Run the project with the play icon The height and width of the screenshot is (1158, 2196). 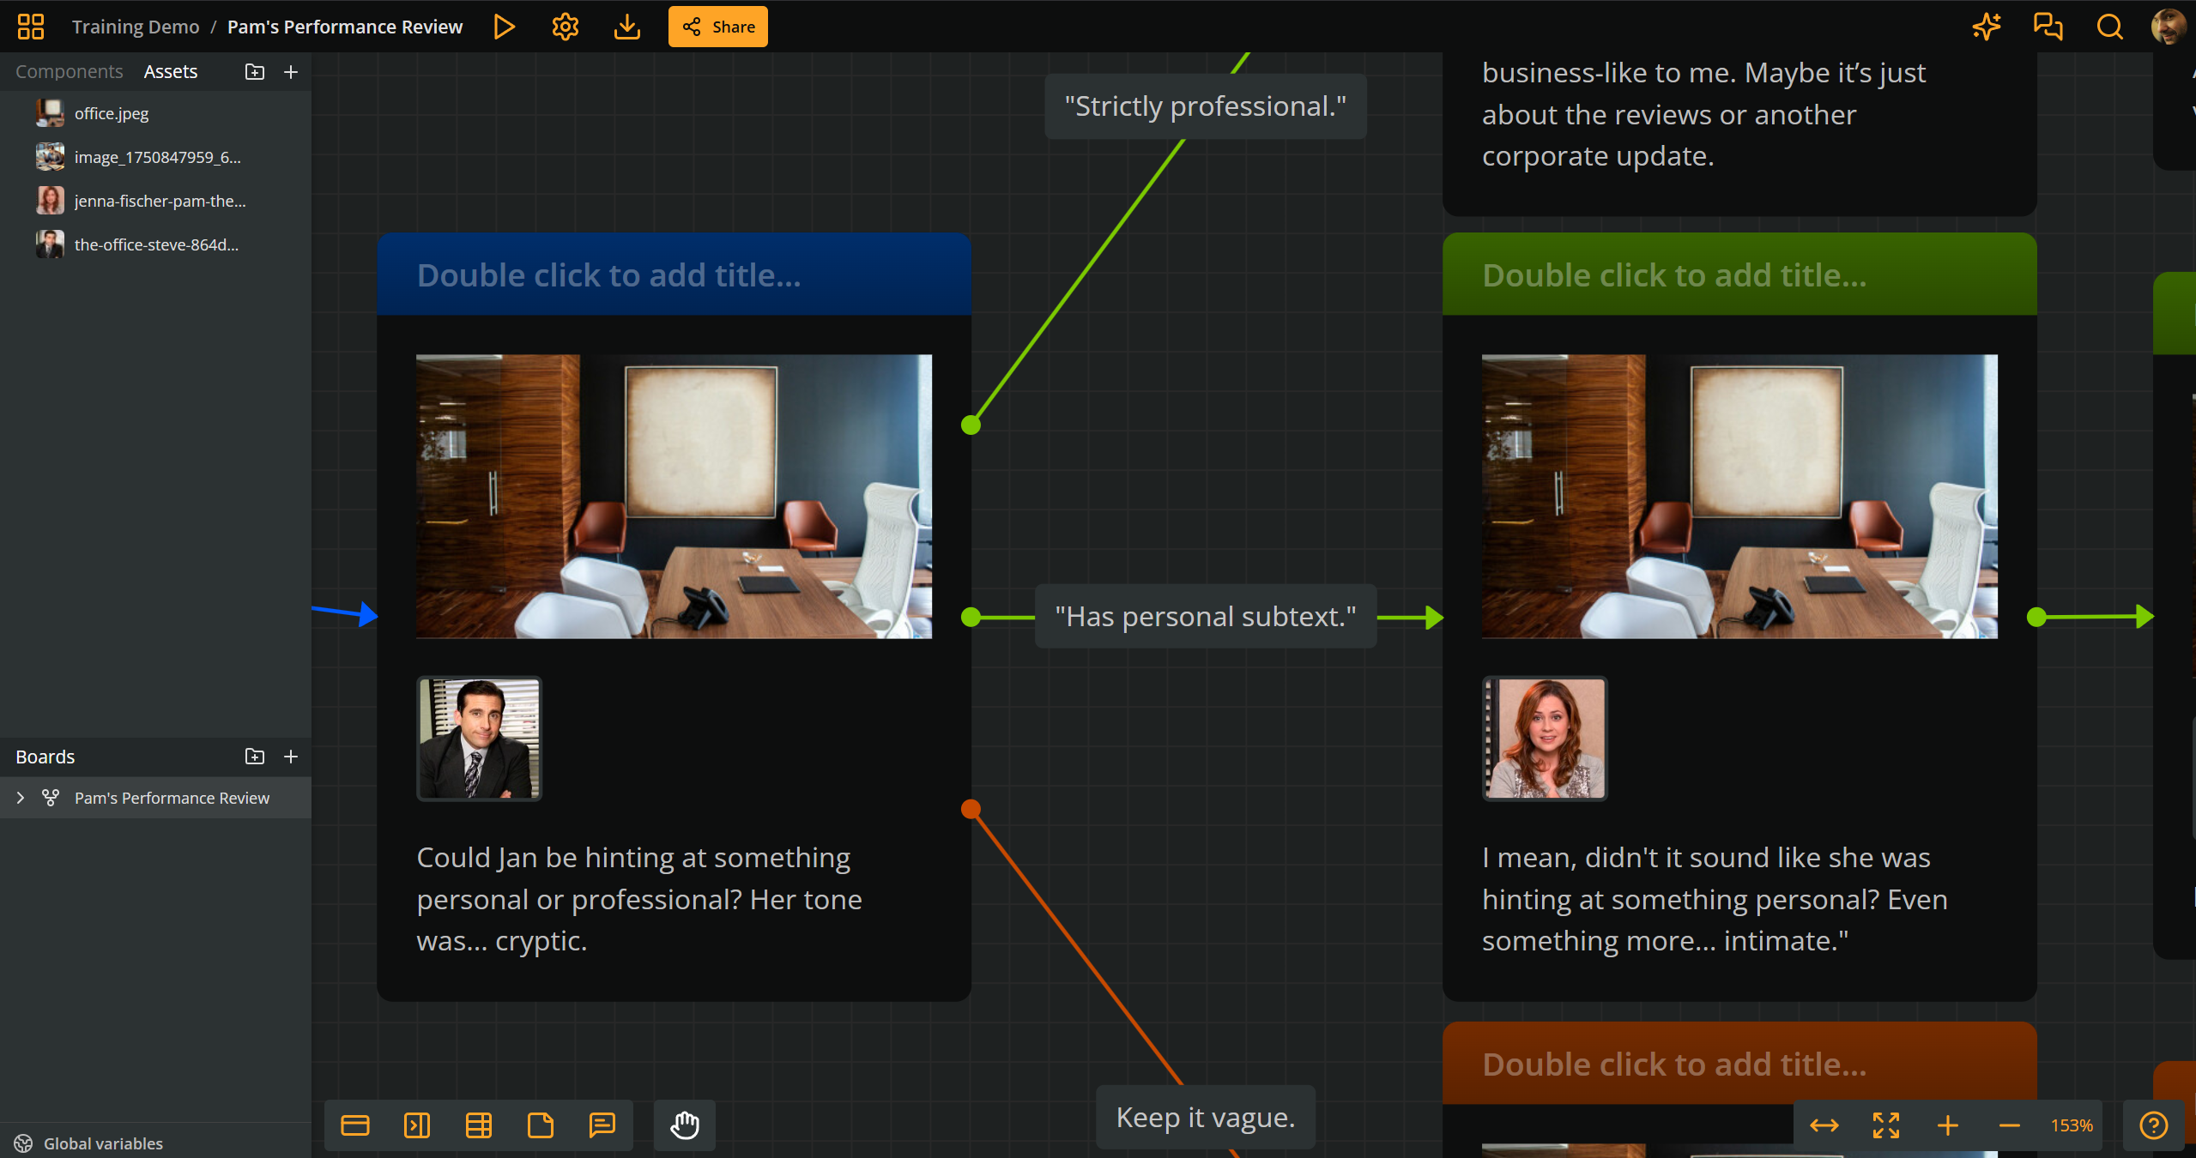point(504,26)
